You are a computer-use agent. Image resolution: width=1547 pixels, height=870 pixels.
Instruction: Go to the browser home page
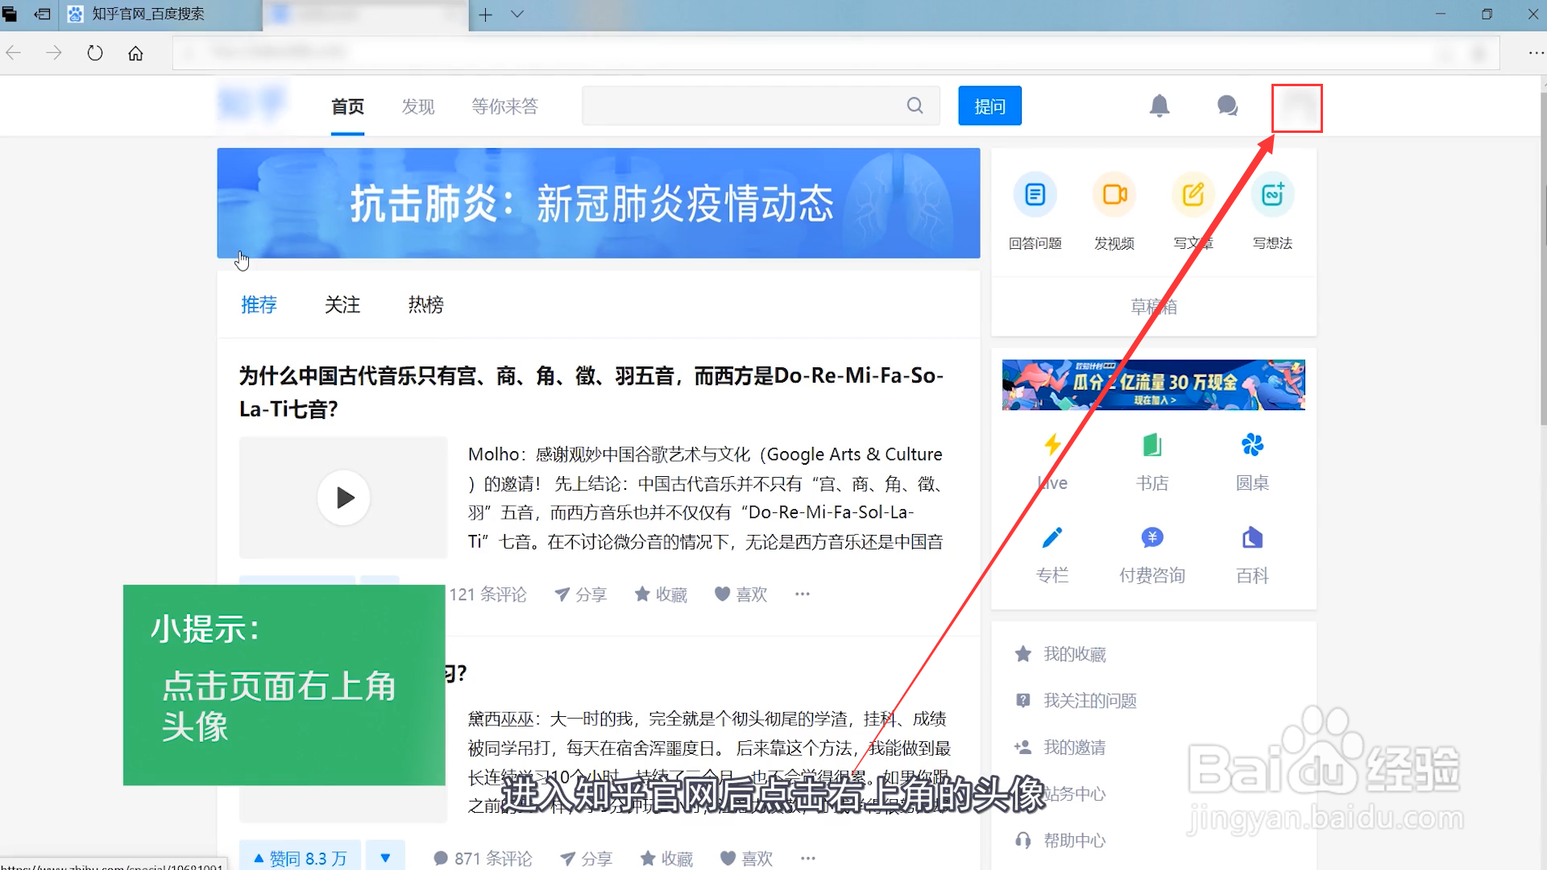click(135, 53)
